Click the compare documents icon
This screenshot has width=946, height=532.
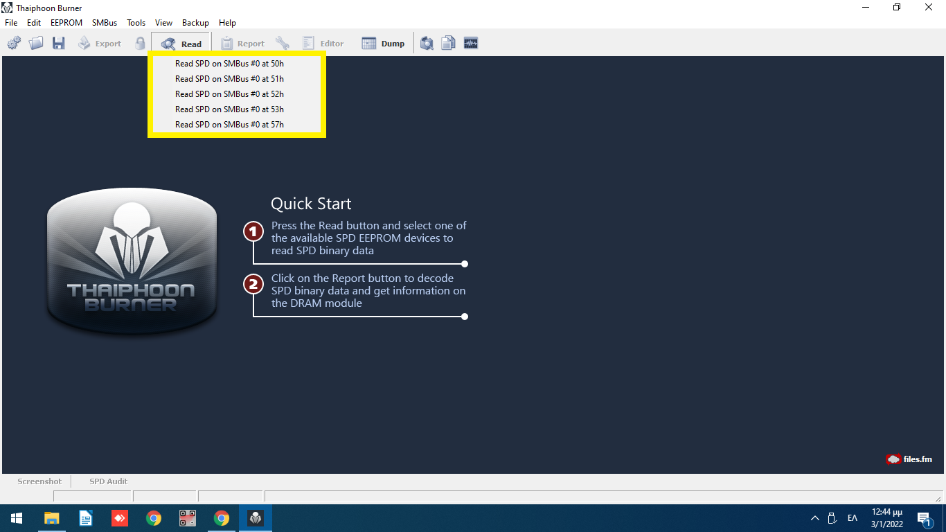click(449, 44)
